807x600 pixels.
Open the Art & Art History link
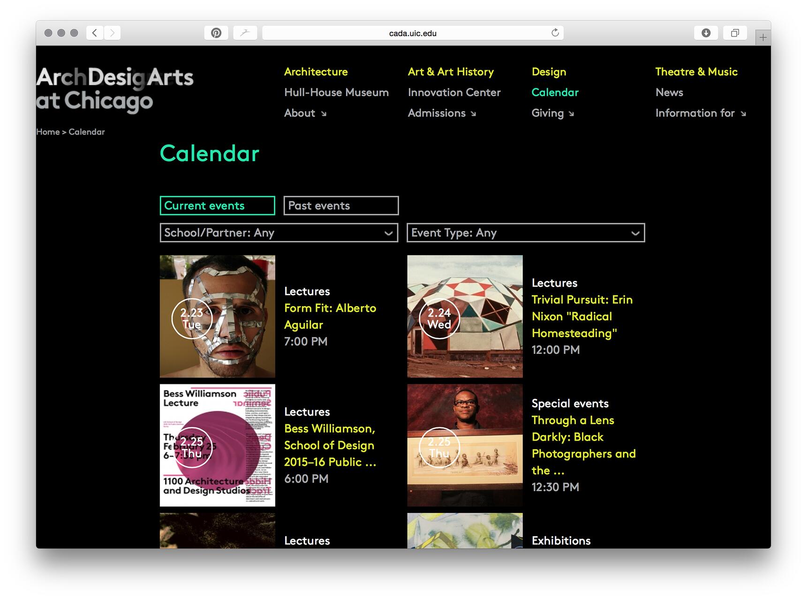[451, 72]
